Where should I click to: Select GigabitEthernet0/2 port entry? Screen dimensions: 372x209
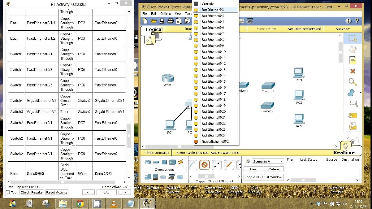(x=216, y=141)
